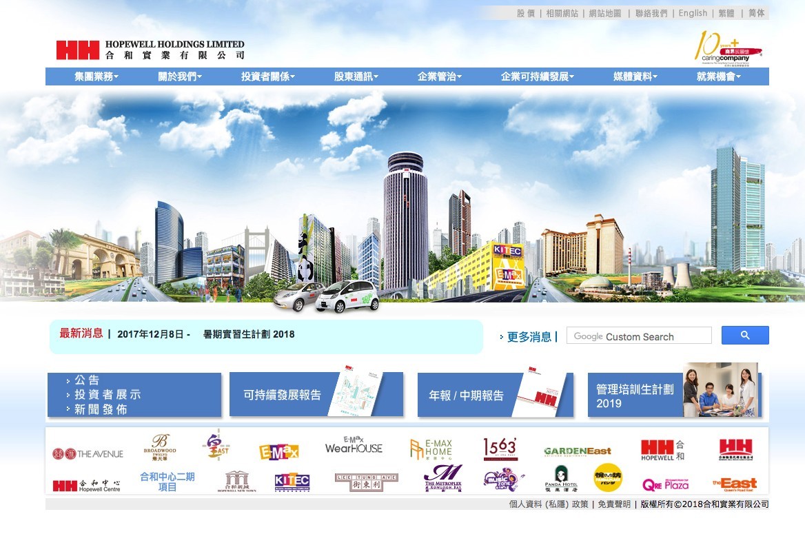Expand the 媒體資料 menu
805x534 pixels.
tap(635, 76)
